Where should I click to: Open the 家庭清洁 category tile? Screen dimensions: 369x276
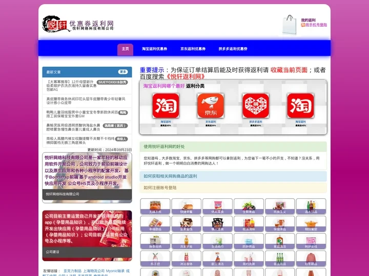pyautogui.click(x=280, y=241)
